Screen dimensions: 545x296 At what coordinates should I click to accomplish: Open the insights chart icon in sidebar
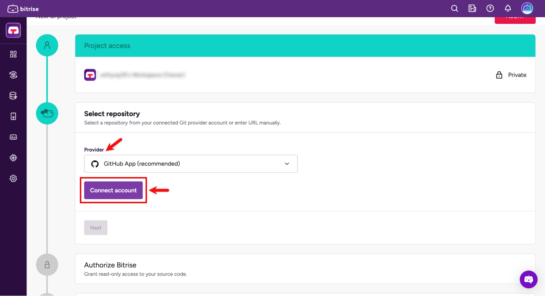point(13,137)
